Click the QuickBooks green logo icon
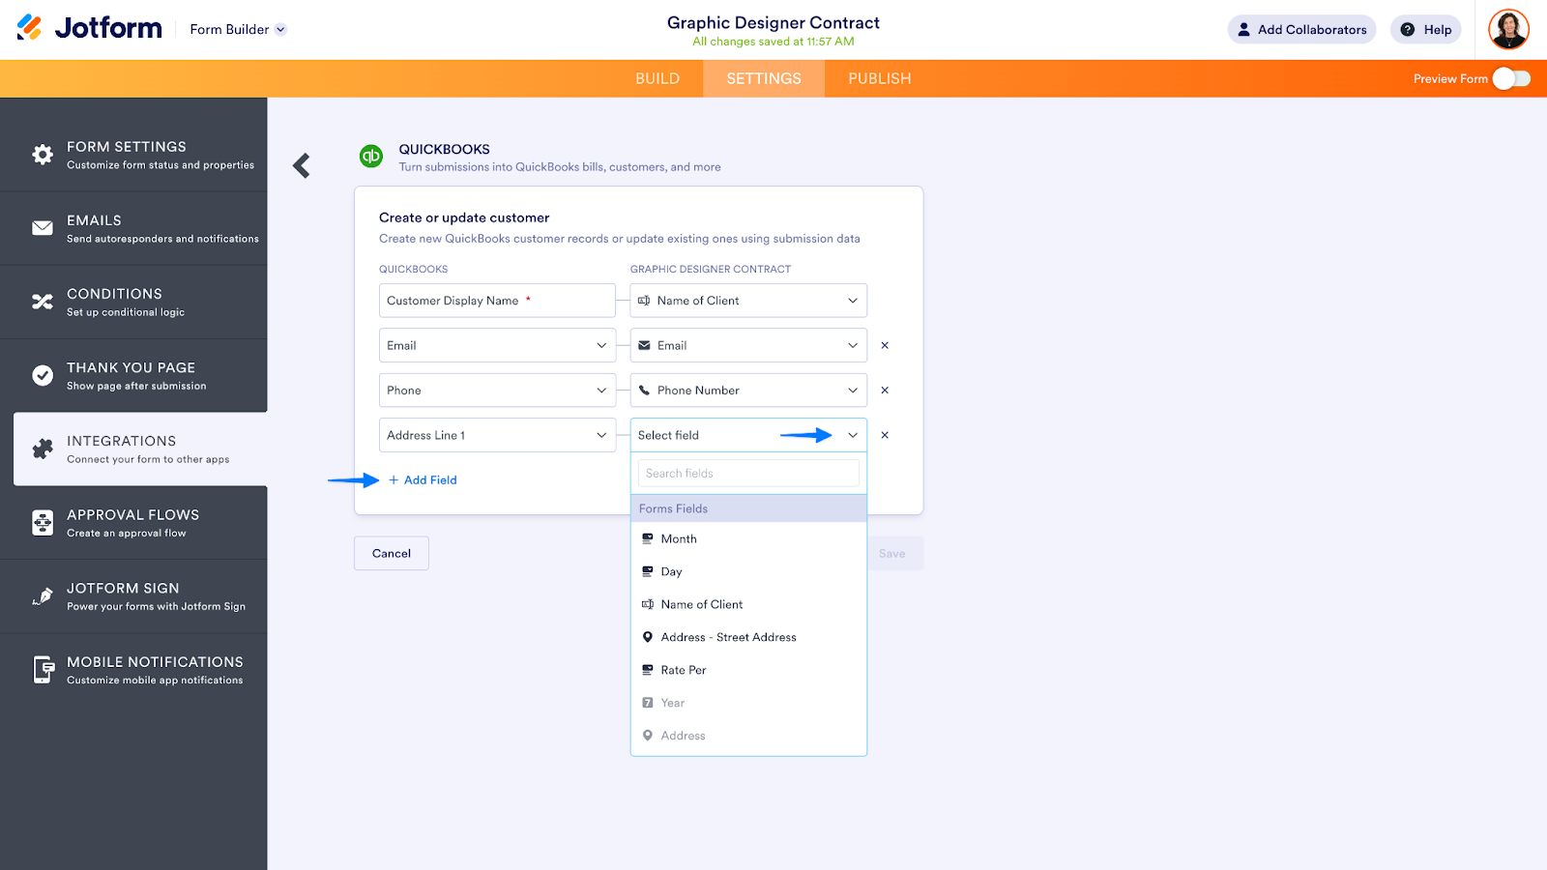This screenshot has height=870, width=1547. tap(371, 156)
